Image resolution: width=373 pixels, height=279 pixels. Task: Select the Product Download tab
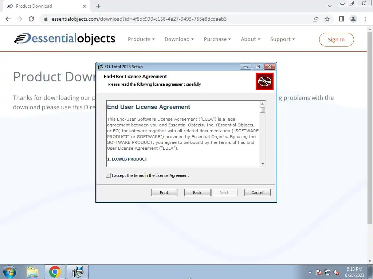coord(46,6)
